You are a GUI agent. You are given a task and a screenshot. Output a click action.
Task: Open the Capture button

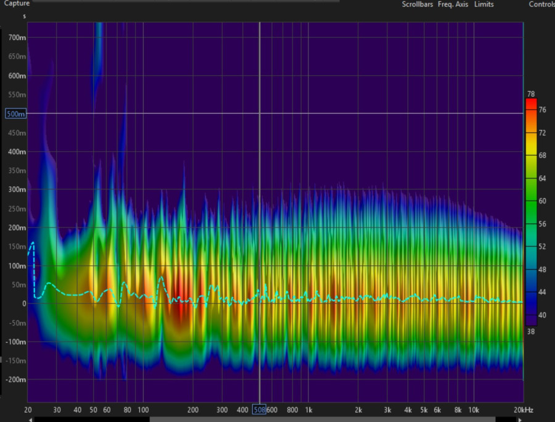click(17, 3)
